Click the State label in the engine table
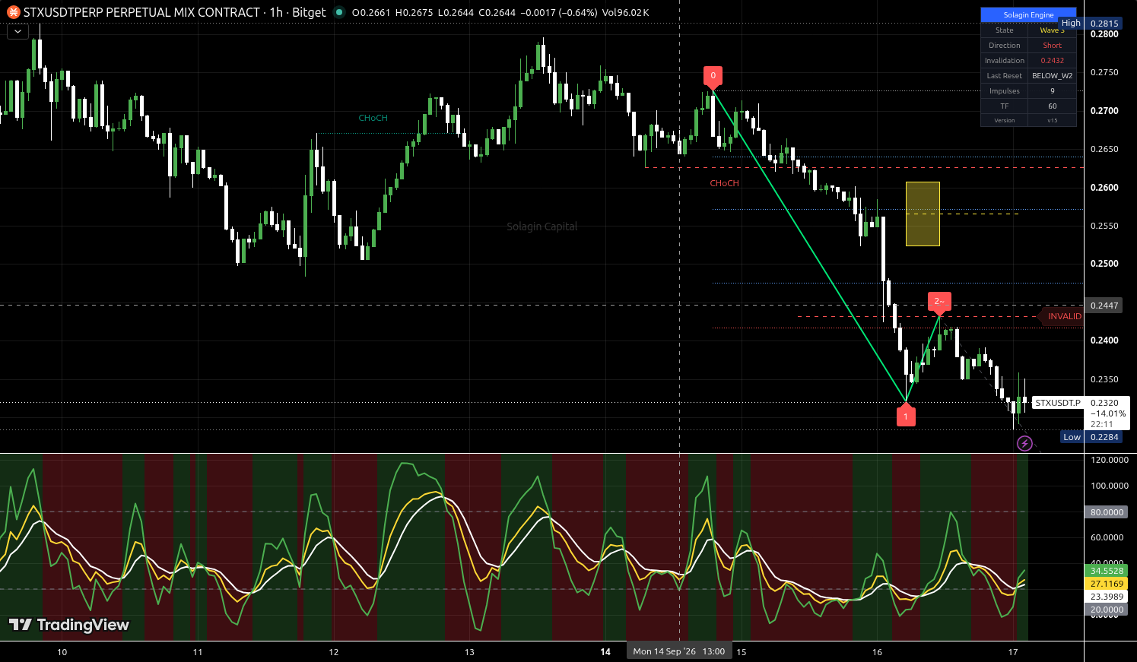 pyautogui.click(x=1005, y=30)
